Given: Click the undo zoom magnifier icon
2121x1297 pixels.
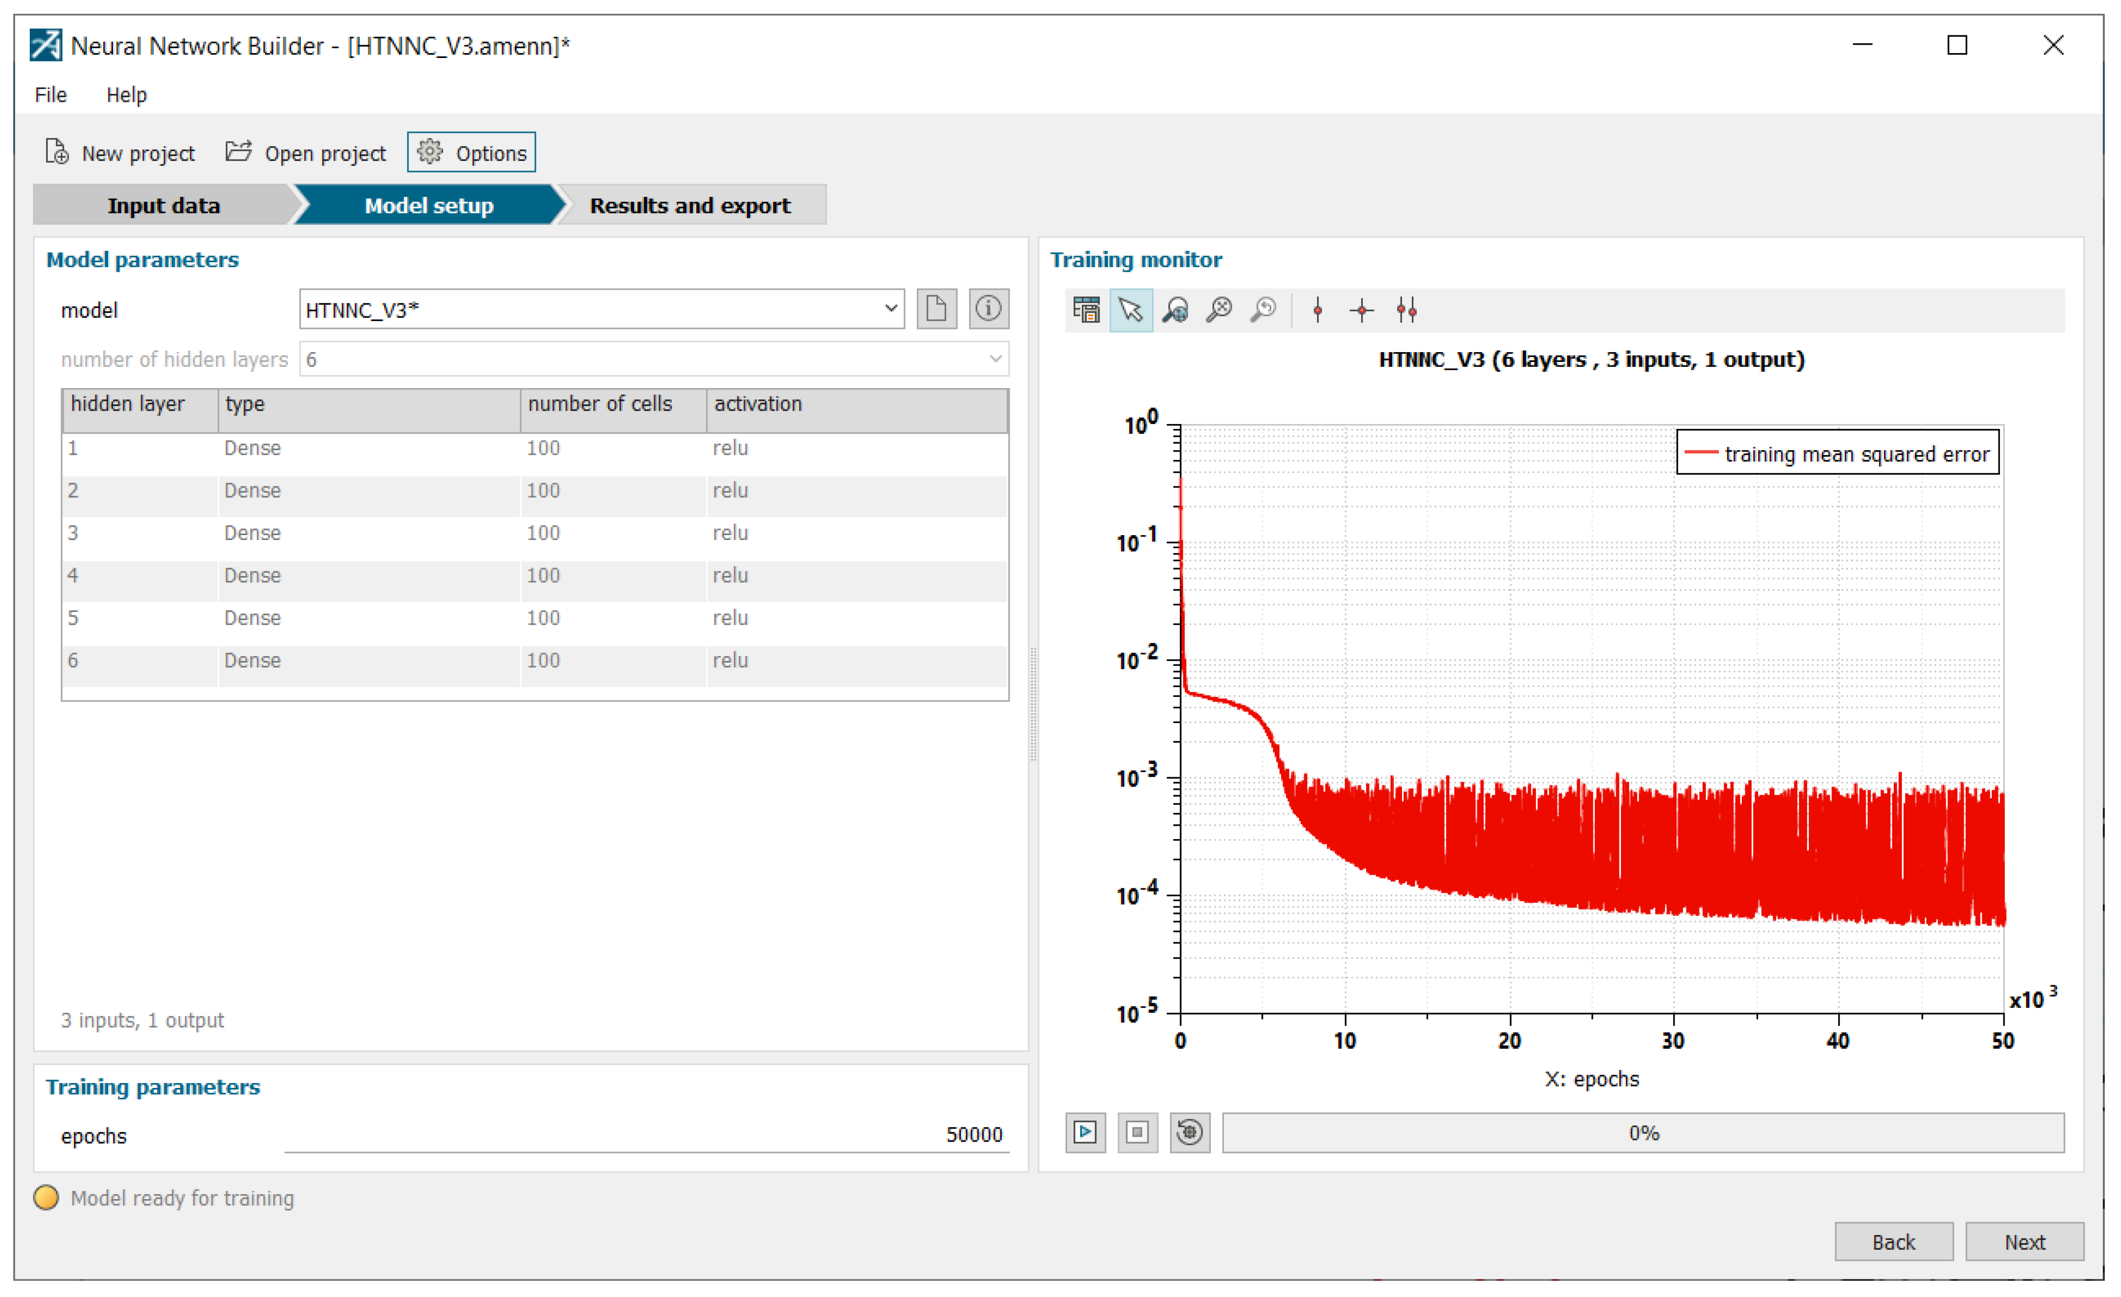Looking at the screenshot, I should [1263, 310].
